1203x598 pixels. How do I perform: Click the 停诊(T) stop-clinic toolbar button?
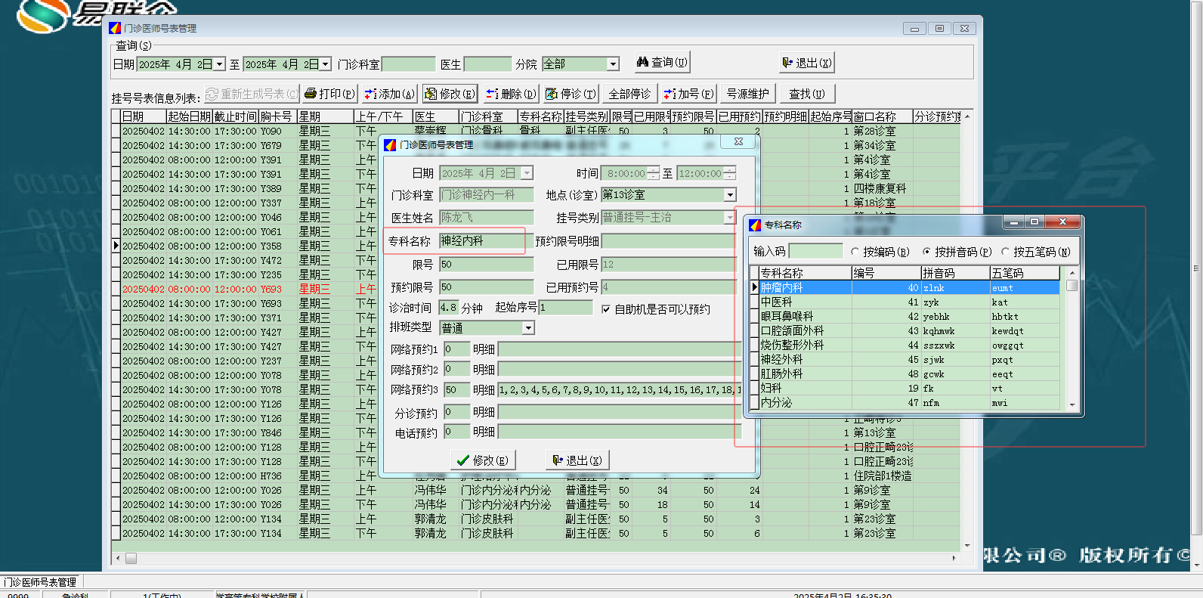(x=571, y=94)
